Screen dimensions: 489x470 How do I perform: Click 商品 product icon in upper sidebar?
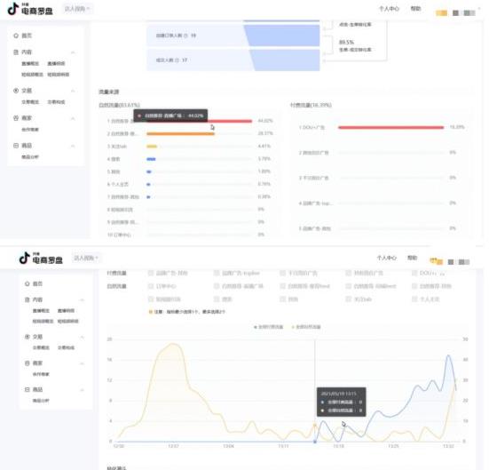tap(16, 146)
